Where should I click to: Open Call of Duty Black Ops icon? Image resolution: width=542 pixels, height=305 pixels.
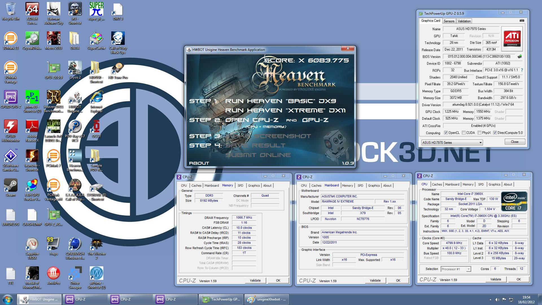click(118, 43)
